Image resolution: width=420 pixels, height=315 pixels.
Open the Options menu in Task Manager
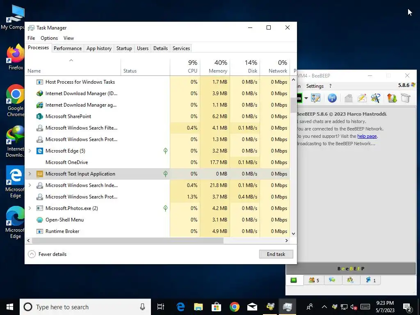[x=49, y=38]
